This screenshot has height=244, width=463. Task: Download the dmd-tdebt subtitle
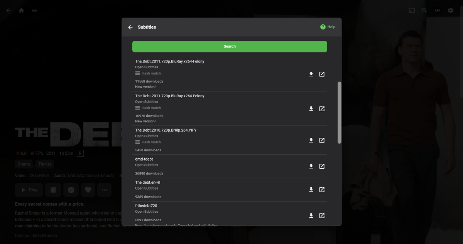click(311, 166)
